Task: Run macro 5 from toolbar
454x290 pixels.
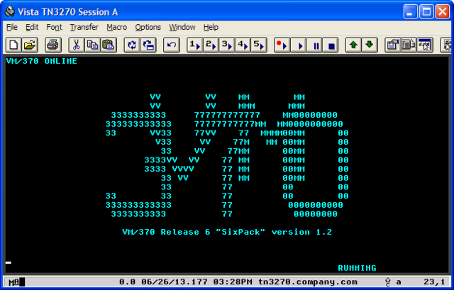Action: point(259,45)
